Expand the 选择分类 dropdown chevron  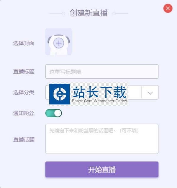[x=150, y=93]
